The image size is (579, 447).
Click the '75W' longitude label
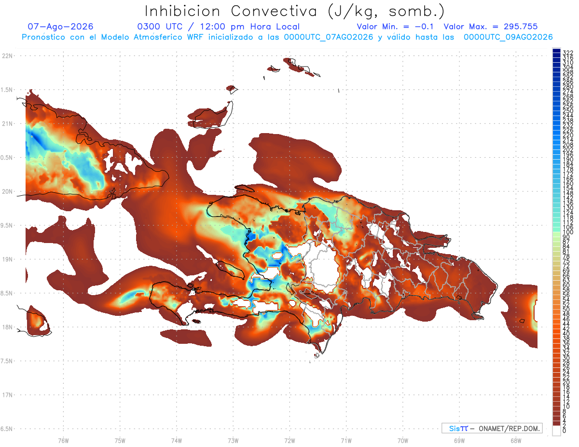pyautogui.click(x=120, y=440)
